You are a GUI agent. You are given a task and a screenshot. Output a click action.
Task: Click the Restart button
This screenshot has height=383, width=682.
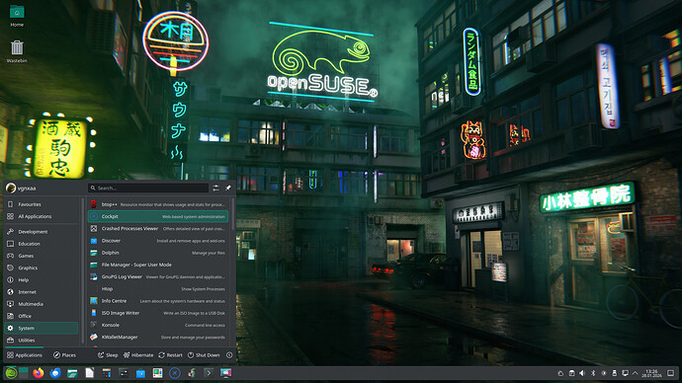(x=170, y=355)
